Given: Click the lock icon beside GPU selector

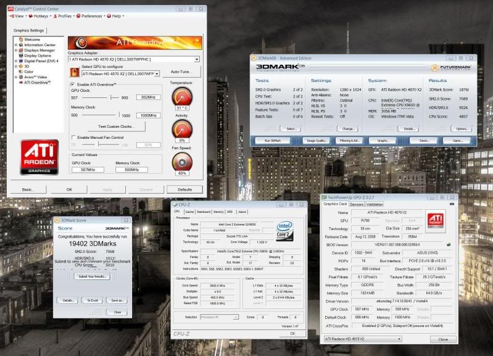Looking at the screenshot, I should click(x=74, y=72).
